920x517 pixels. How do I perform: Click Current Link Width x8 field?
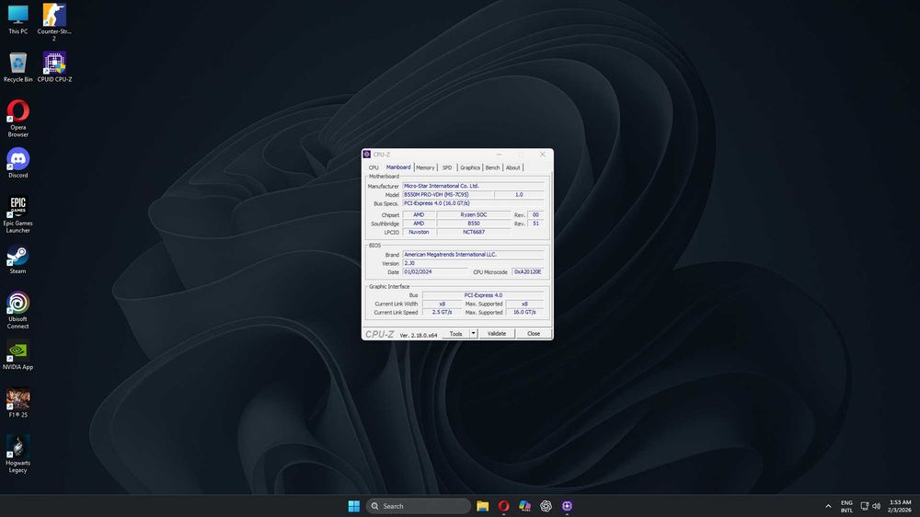pos(442,304)
